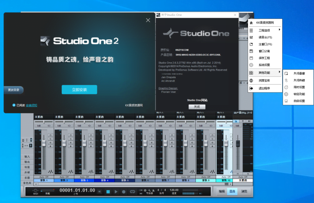Open the Studio One 网站 link

pyautogui.click(x=197, y=100)
